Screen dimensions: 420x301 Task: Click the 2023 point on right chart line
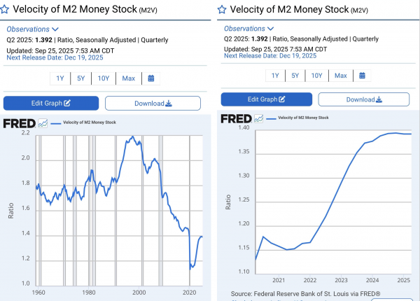click(342, 181)
